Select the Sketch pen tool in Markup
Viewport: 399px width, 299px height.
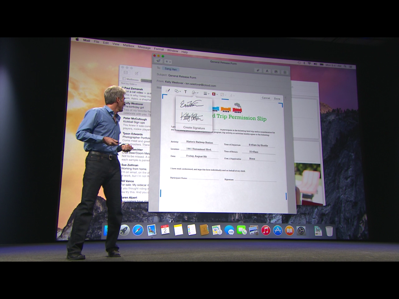point(168,90)
